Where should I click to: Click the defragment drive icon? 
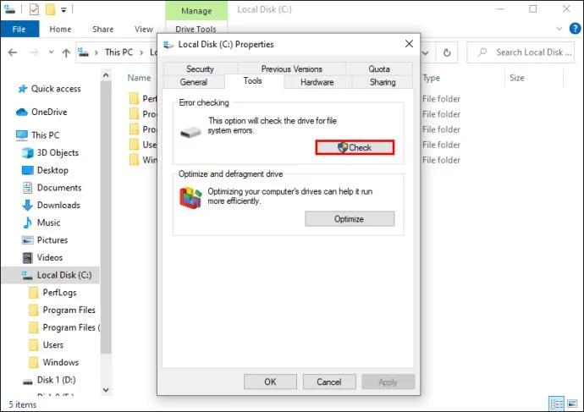coord(190,198)
